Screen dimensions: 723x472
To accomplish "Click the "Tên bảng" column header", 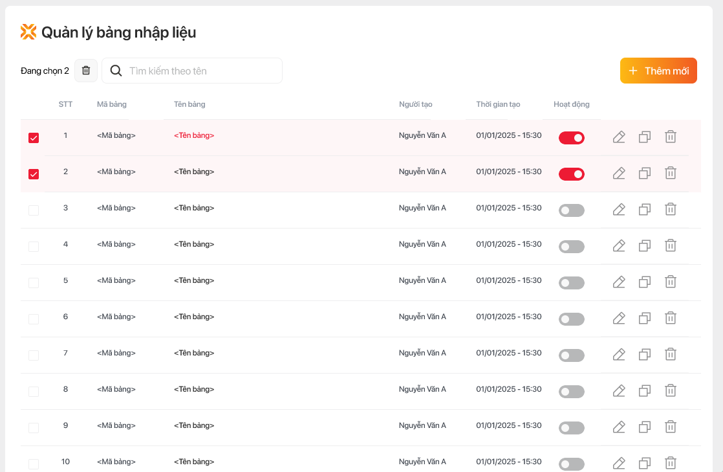I will (x=189, y=104).
